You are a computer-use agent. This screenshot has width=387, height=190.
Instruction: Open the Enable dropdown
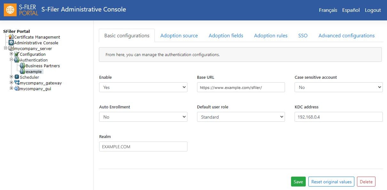pos(143,87)
